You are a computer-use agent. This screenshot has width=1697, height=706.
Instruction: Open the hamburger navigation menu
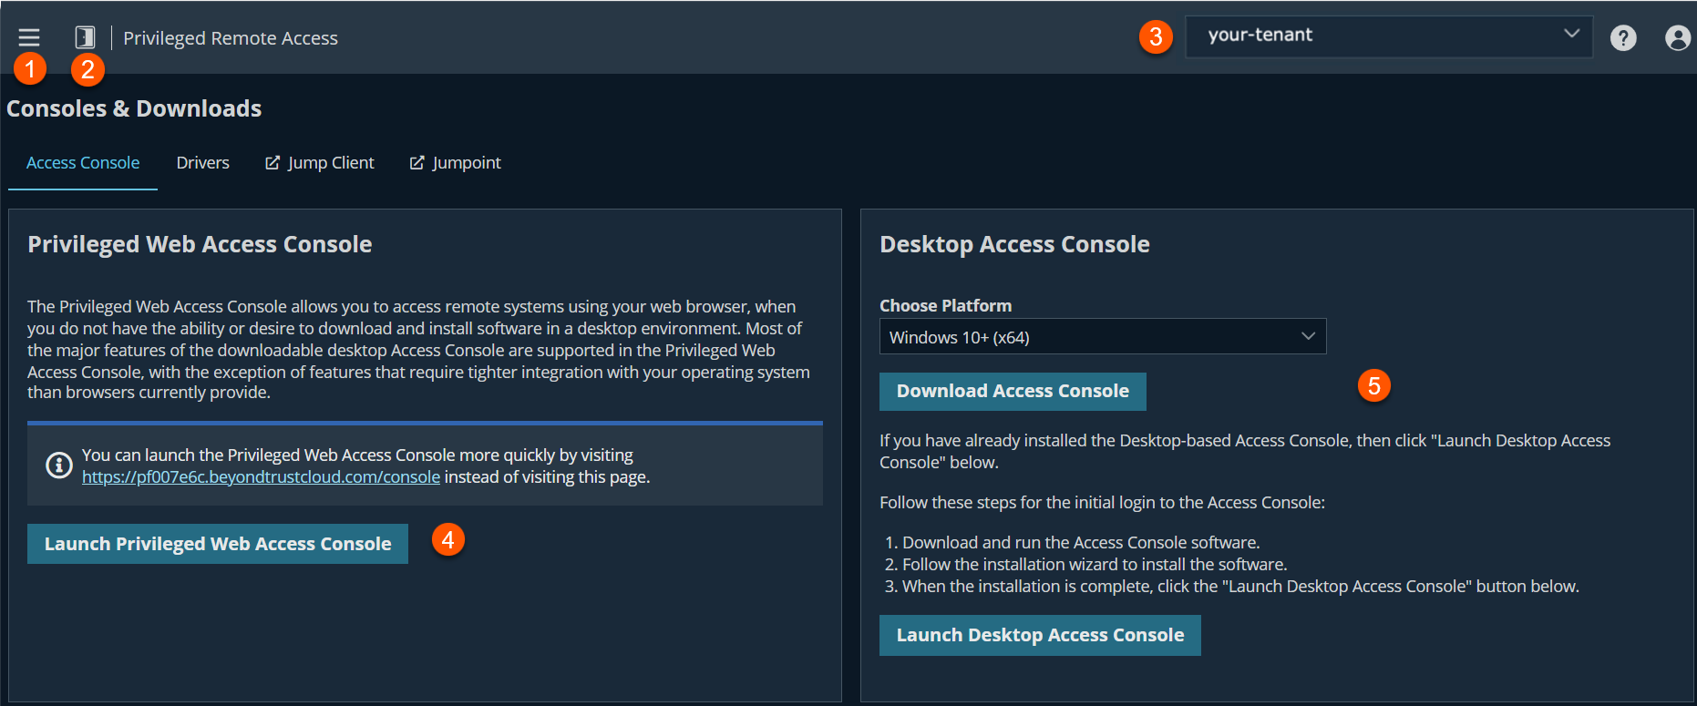tap(29, 37)
